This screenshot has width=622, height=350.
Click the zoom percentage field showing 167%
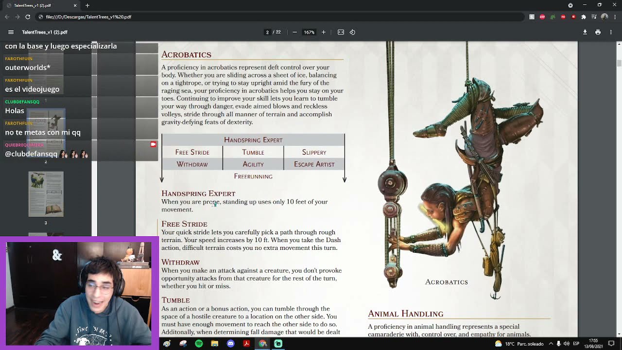309,32
